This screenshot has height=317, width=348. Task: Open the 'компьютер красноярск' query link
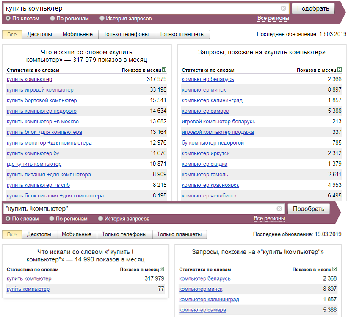pos(210,185)
